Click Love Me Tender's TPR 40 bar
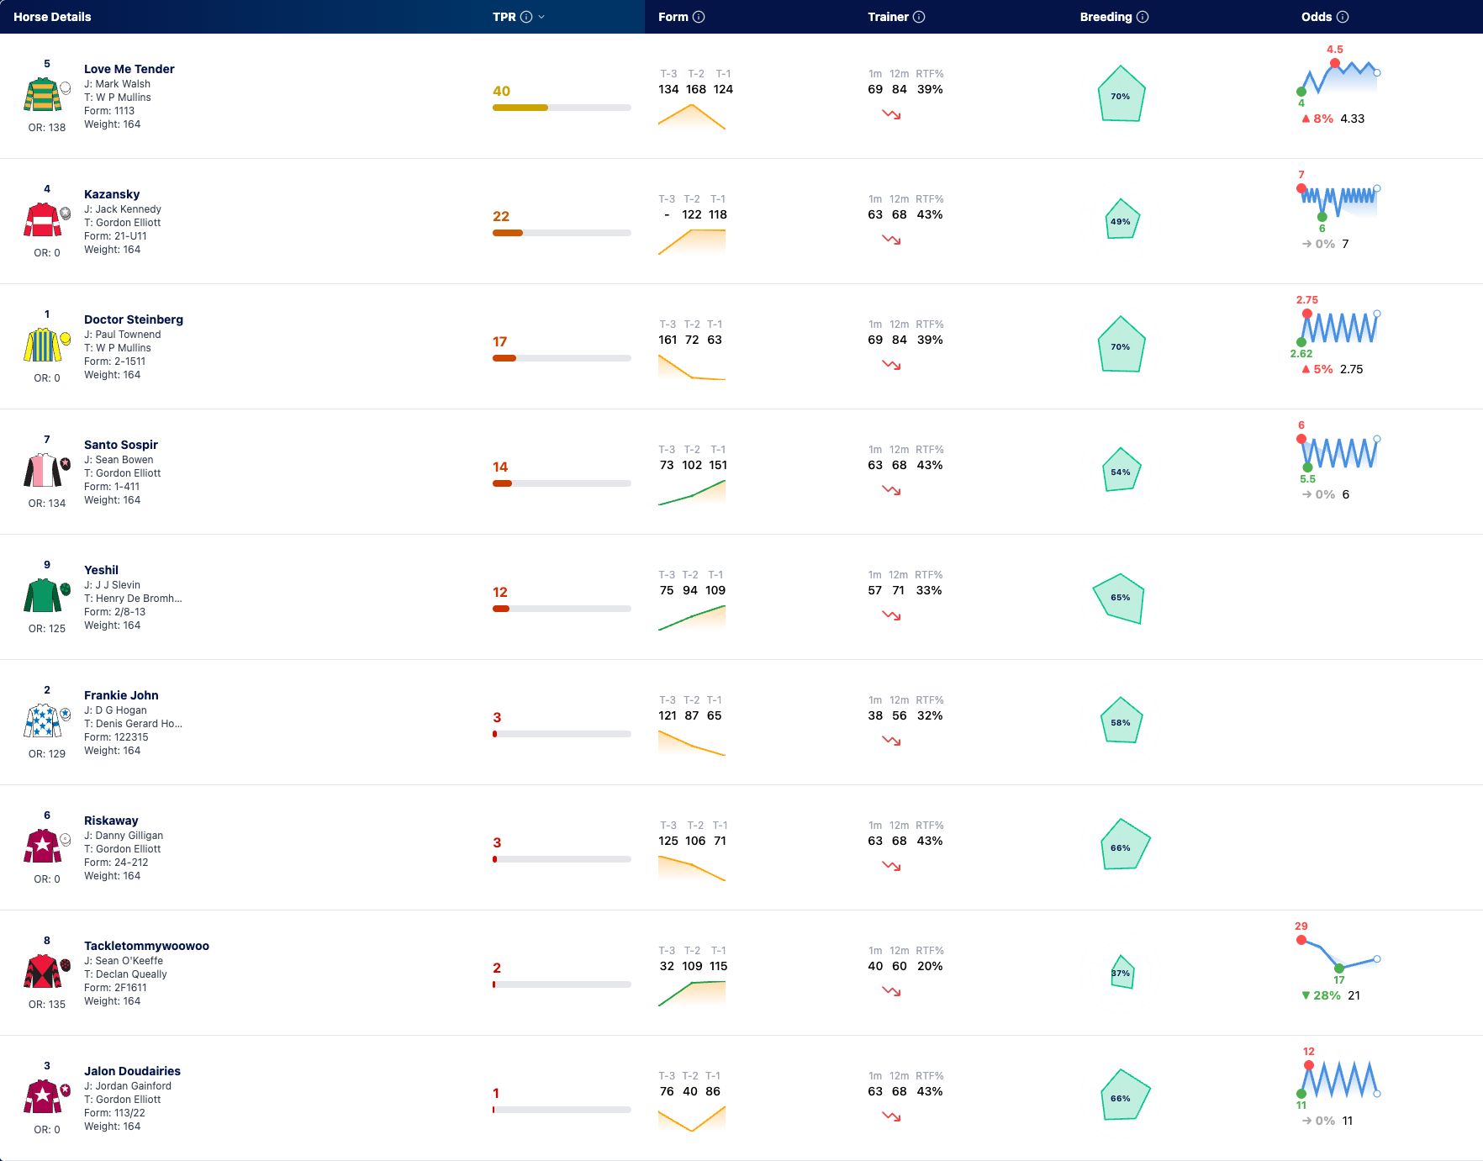1483x1161 pixels. coord(562,108)
